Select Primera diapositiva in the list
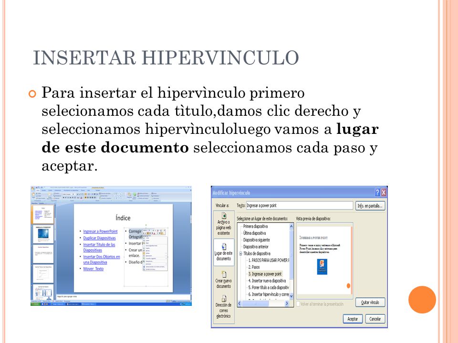 pos(255,226)
